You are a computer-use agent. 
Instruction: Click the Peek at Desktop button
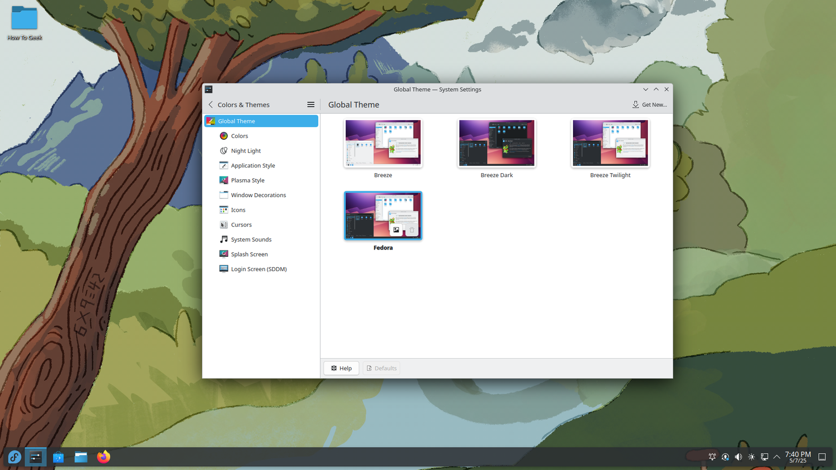tap(822, 457)
